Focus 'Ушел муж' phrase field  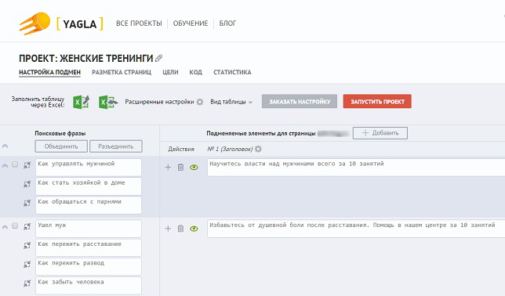89,229
